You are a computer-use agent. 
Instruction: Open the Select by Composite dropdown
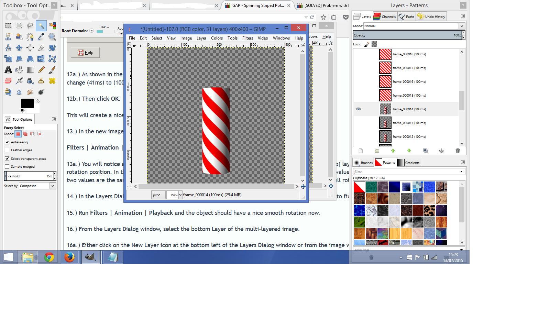(x=37, y=186)
